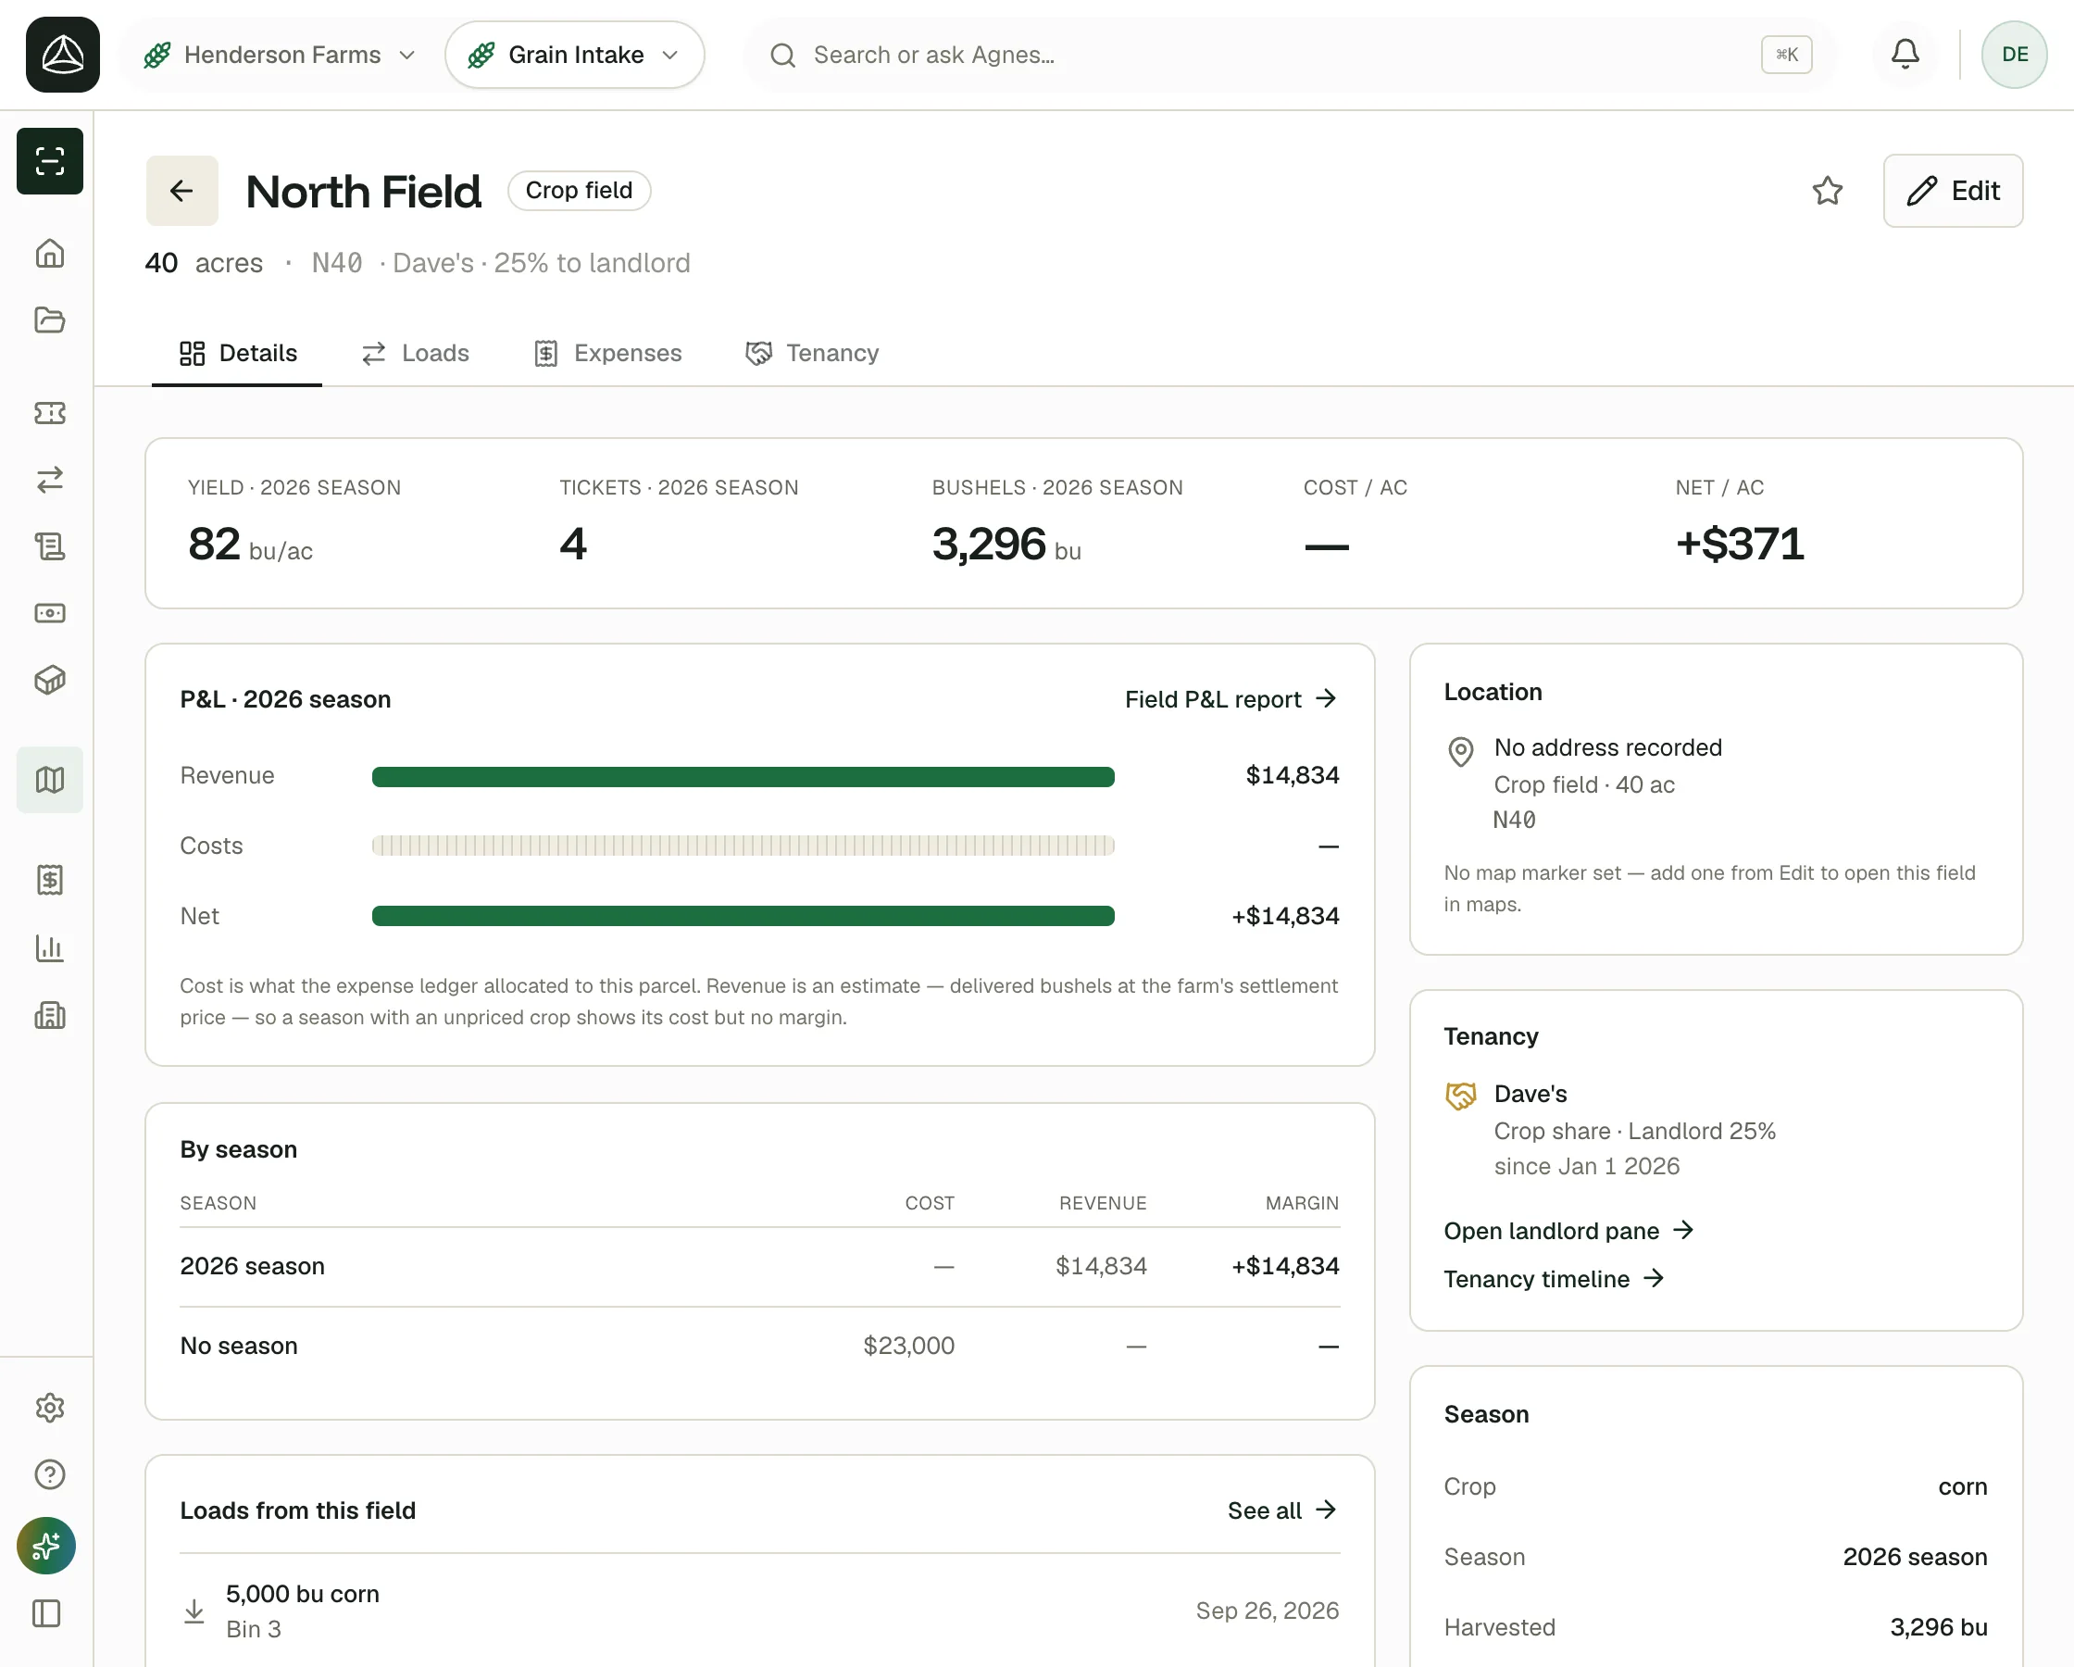The width and height of the screenshot is (2074, 1667).
Task: Collapse the sidebar with the panel icon
Action: pos(46,1613)
